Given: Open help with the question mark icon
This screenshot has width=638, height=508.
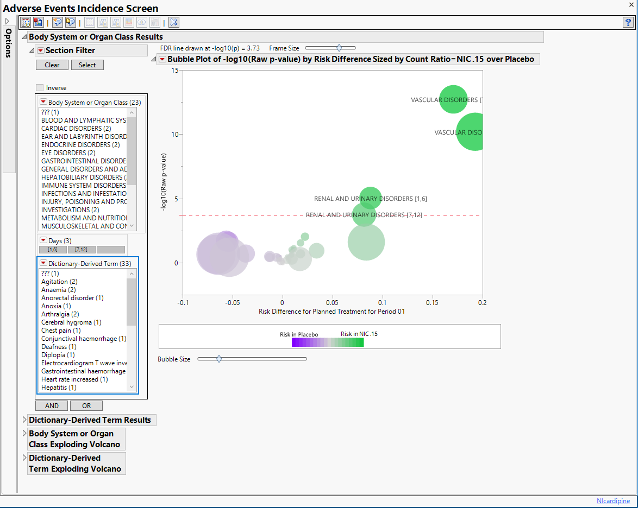Looking at the screenshot, I should click(x=628, y=22).
